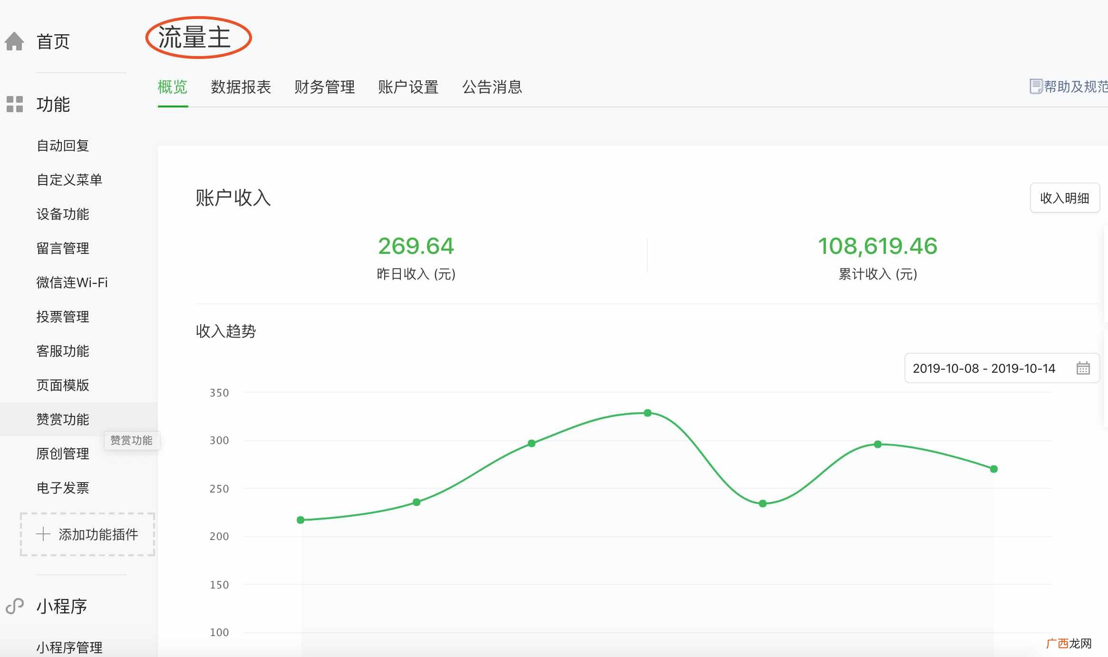Image resolution: width=1108 pixels, height=657 pixels.
Task: Click 收入明细 button
Action: (x=1065, y=198)
